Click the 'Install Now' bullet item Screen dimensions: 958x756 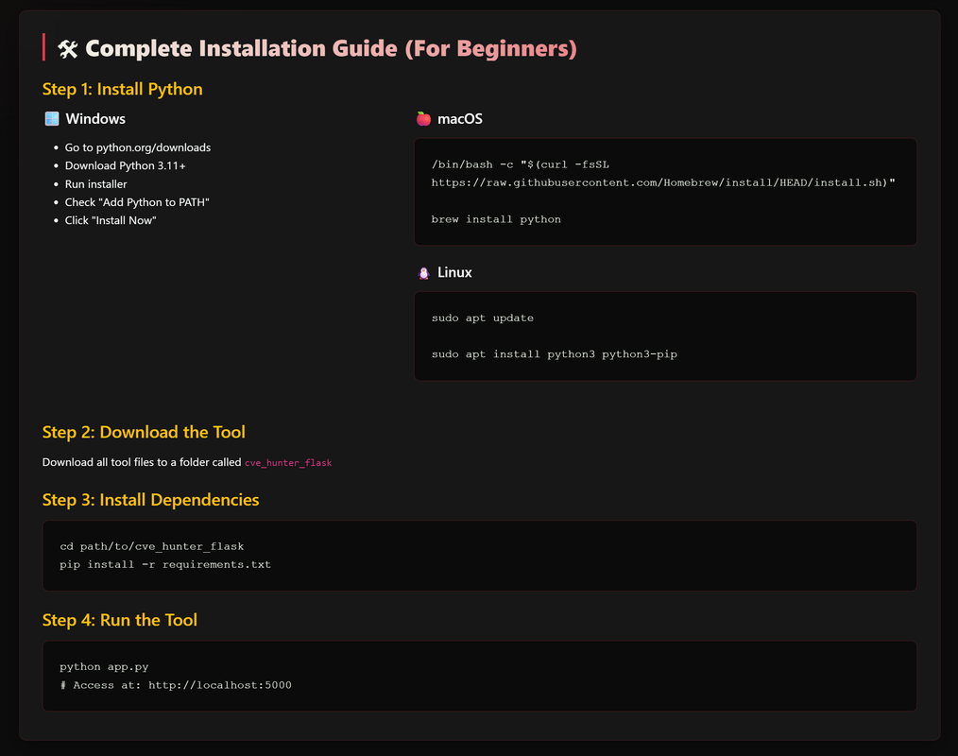click(111, 220)
